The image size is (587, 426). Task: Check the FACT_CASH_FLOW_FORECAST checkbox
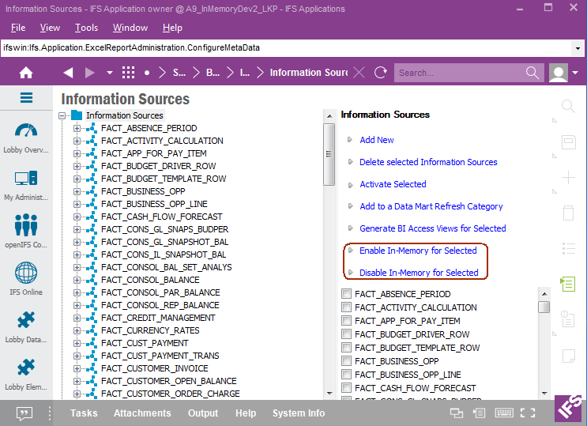[346, 388]
